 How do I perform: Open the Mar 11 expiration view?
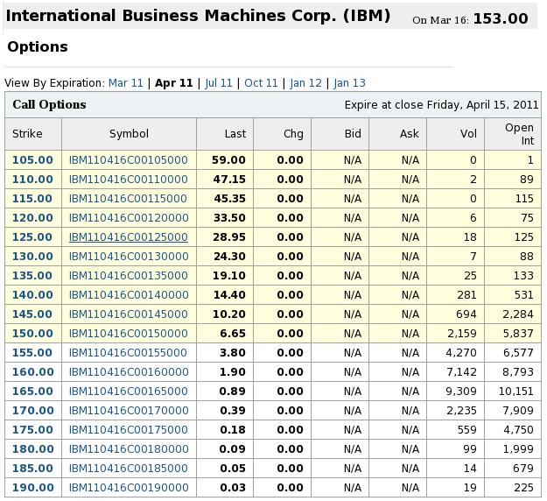(126, 82)
